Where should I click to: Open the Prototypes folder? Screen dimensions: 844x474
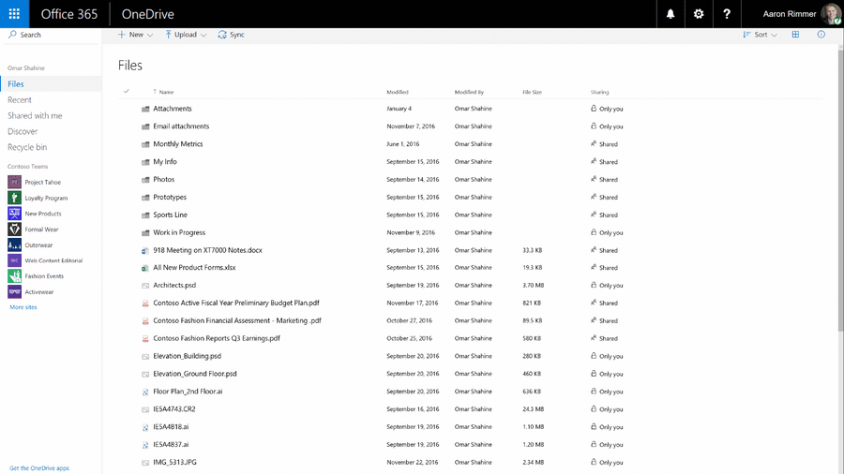pos(170,198)
